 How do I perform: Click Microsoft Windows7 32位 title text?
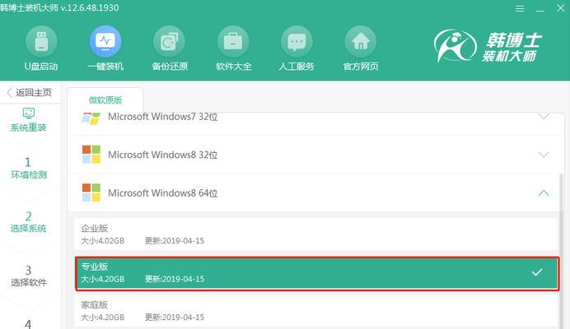pyautogui.click(x=162, y=117)
